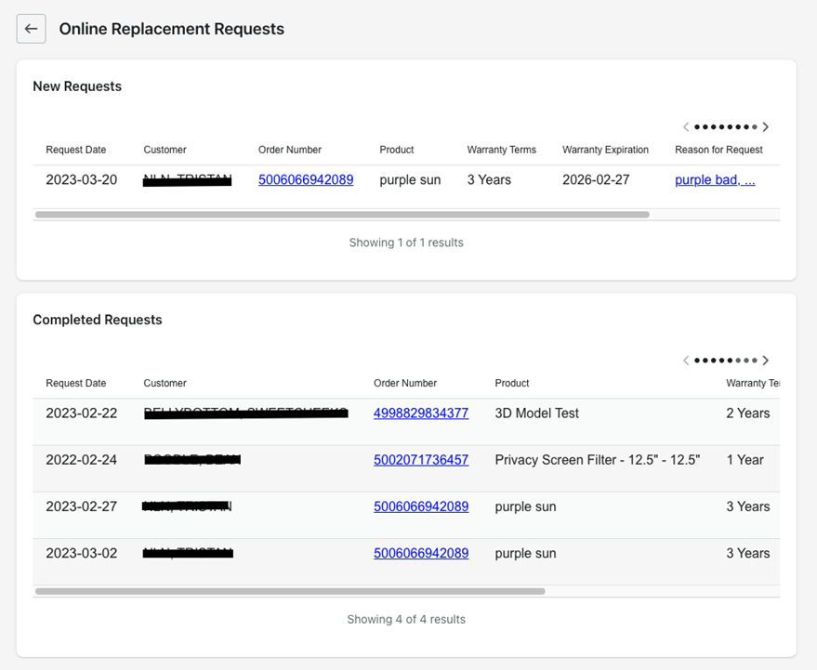
Task: Click Request Date header in New Requests
Action: 76,150
